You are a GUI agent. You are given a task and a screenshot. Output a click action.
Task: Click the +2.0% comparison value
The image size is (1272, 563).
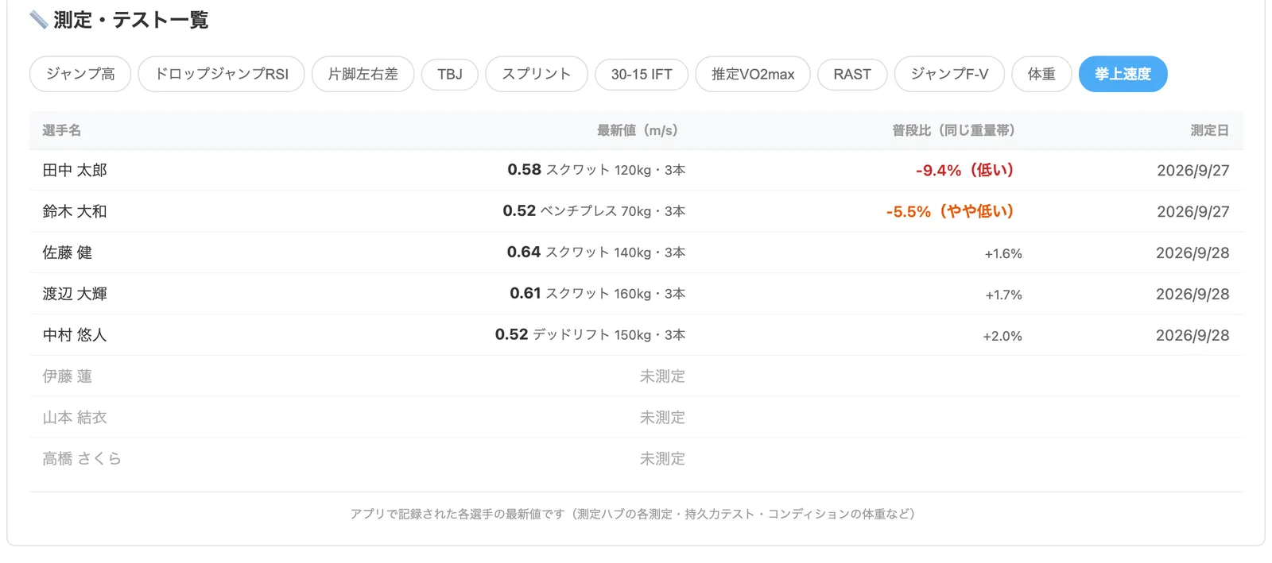(1002, 336)
